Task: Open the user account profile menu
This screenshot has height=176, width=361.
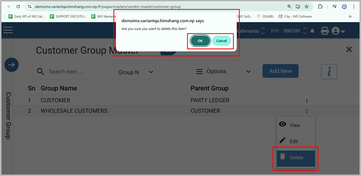Action: click(x=338, y=31)
